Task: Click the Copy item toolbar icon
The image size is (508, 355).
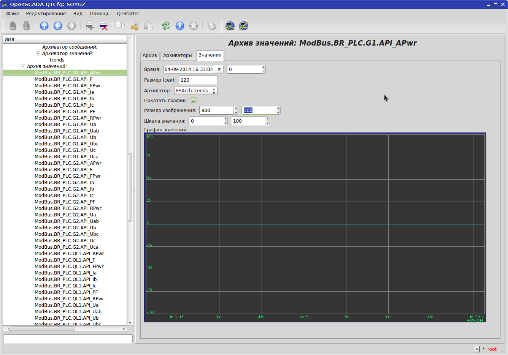Action: (121, 26)
